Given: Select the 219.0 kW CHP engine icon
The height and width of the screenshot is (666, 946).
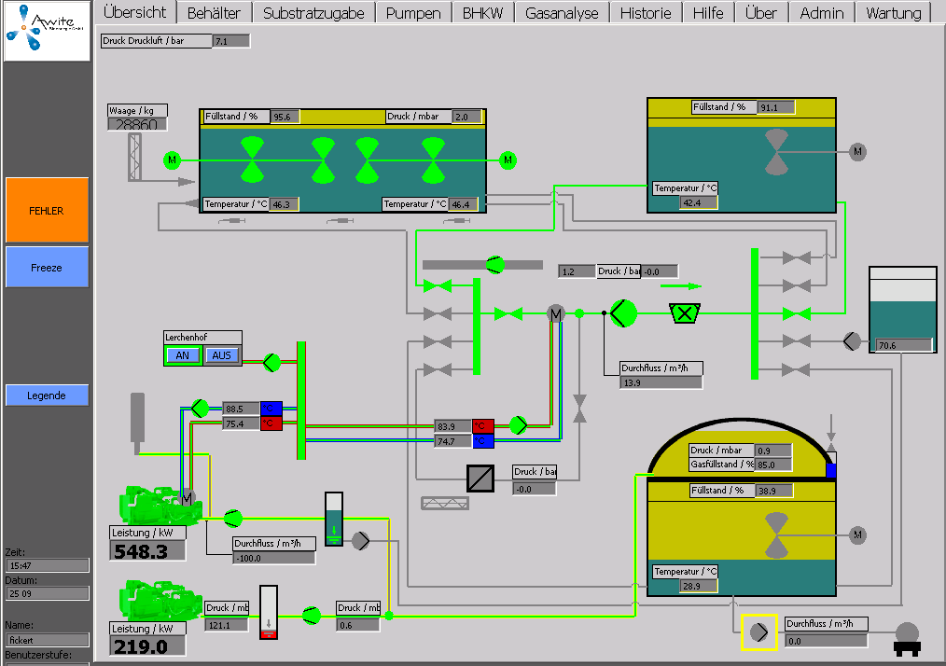Looking at the screenshot, I should (x=159, y=602).
